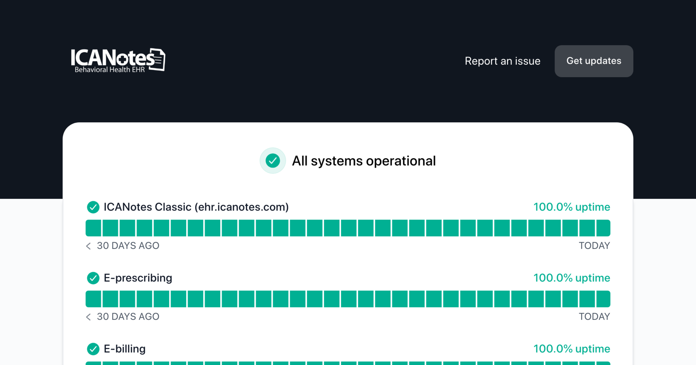696x365 pixels.
Task: Open the E-prescribing monitor
Action: click(x=138, y=278)
